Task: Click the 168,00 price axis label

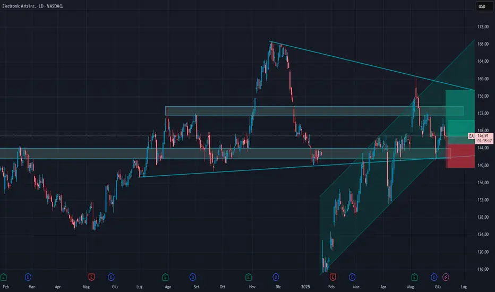Action: point(483,44)
